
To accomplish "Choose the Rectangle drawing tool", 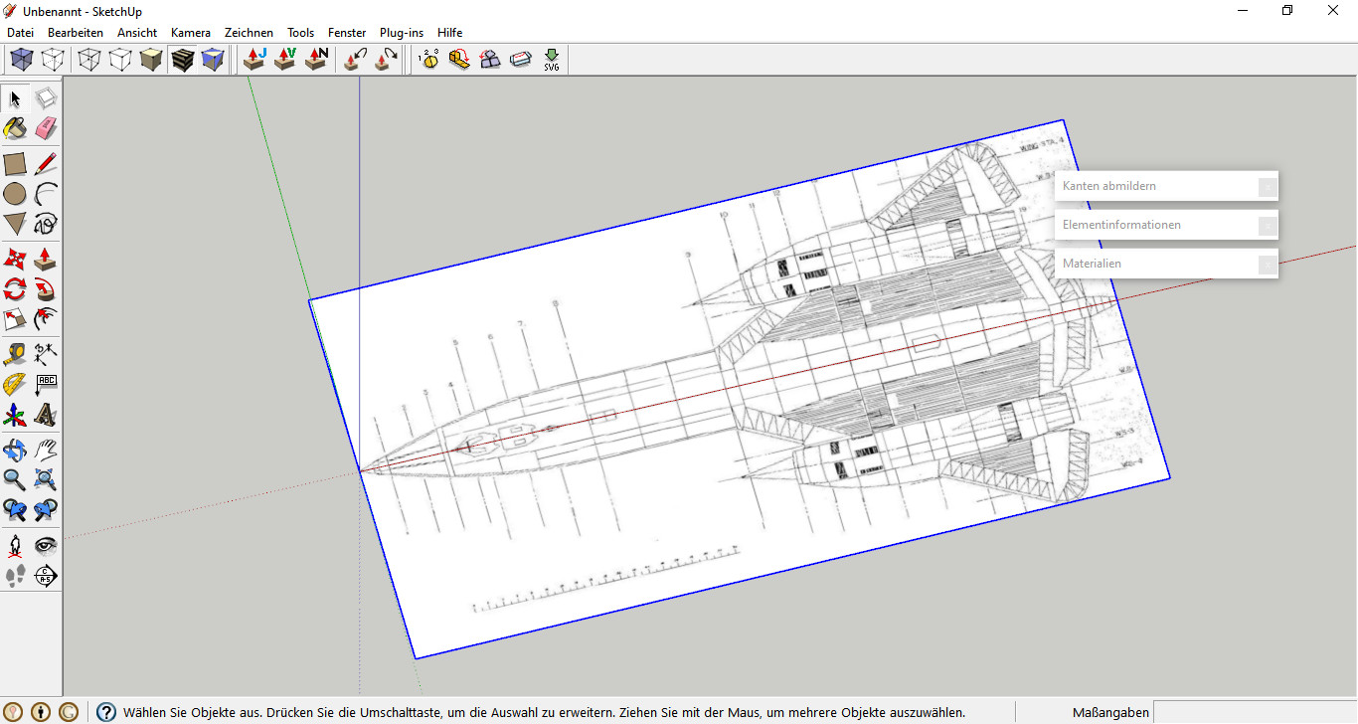I will 15,164.
